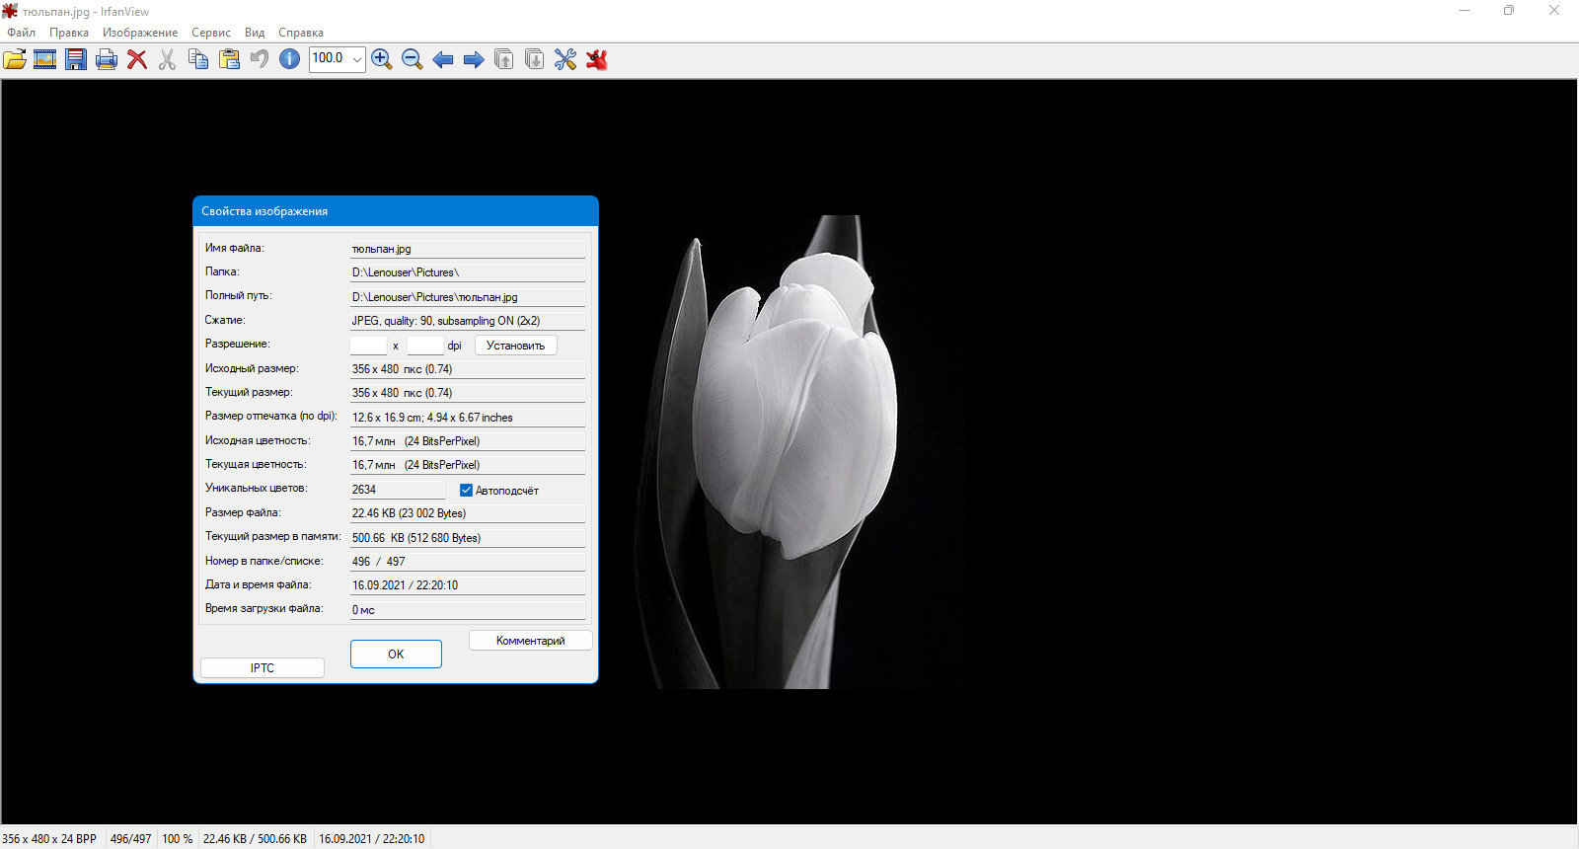Cut selection with the scissors icon
Screen dimensions: 1579x849
[x=168, y=59]
